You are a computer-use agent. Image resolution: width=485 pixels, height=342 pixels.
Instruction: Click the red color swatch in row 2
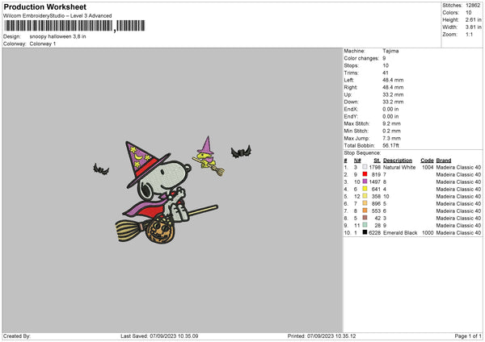pos(365,174)
